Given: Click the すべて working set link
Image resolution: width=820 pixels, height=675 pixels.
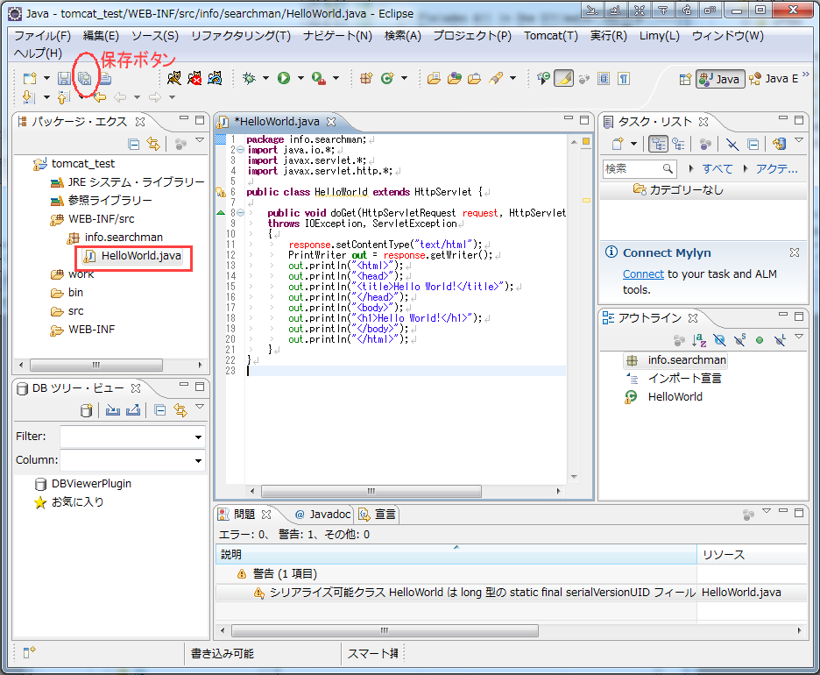Looking at the screenshot, I should pos(717,169).
